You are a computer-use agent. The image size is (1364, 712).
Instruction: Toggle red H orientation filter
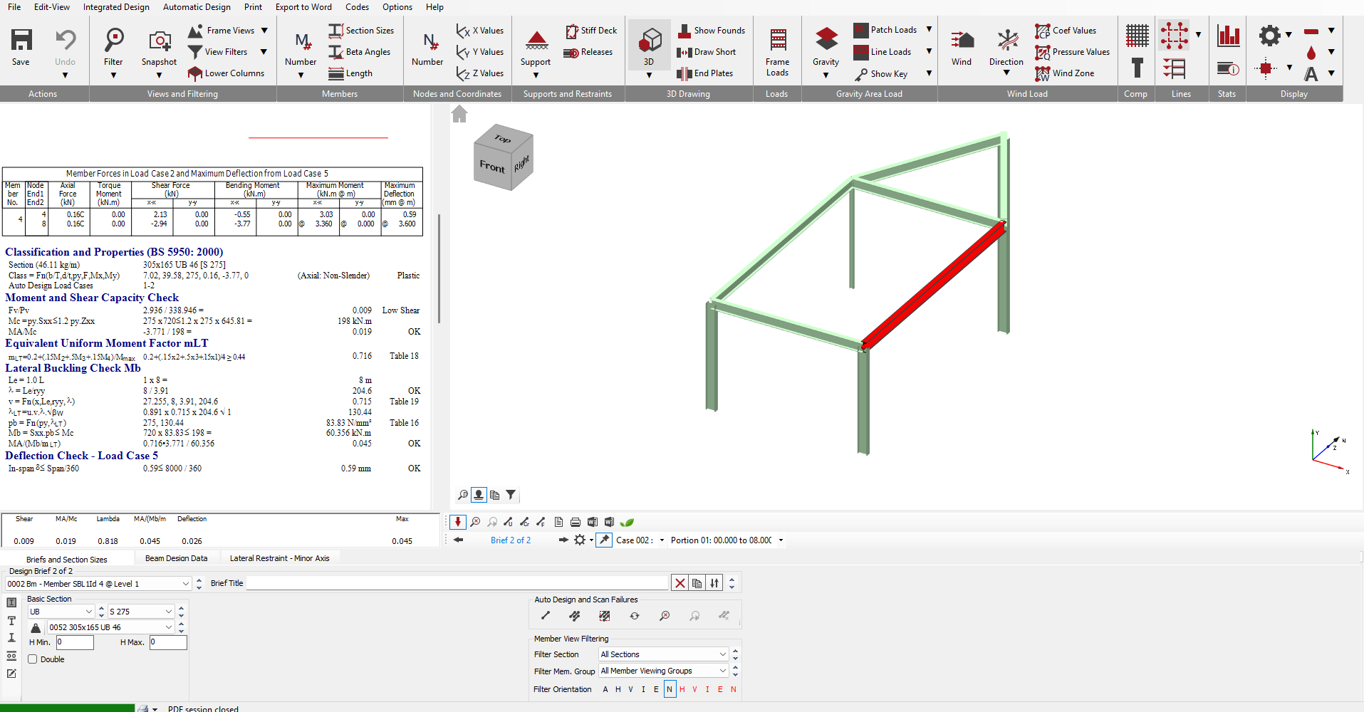point(682,689)
